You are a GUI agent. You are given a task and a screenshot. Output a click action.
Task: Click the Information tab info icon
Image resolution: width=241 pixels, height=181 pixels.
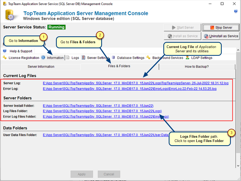(x=43, y=57)
